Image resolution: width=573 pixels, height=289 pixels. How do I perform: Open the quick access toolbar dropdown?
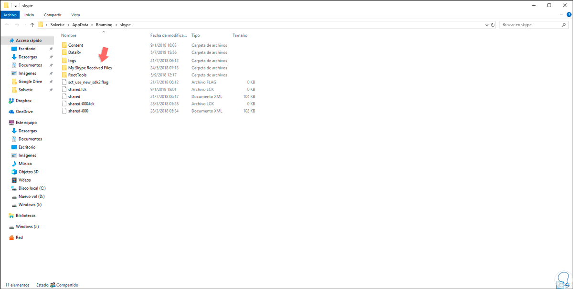16,5
